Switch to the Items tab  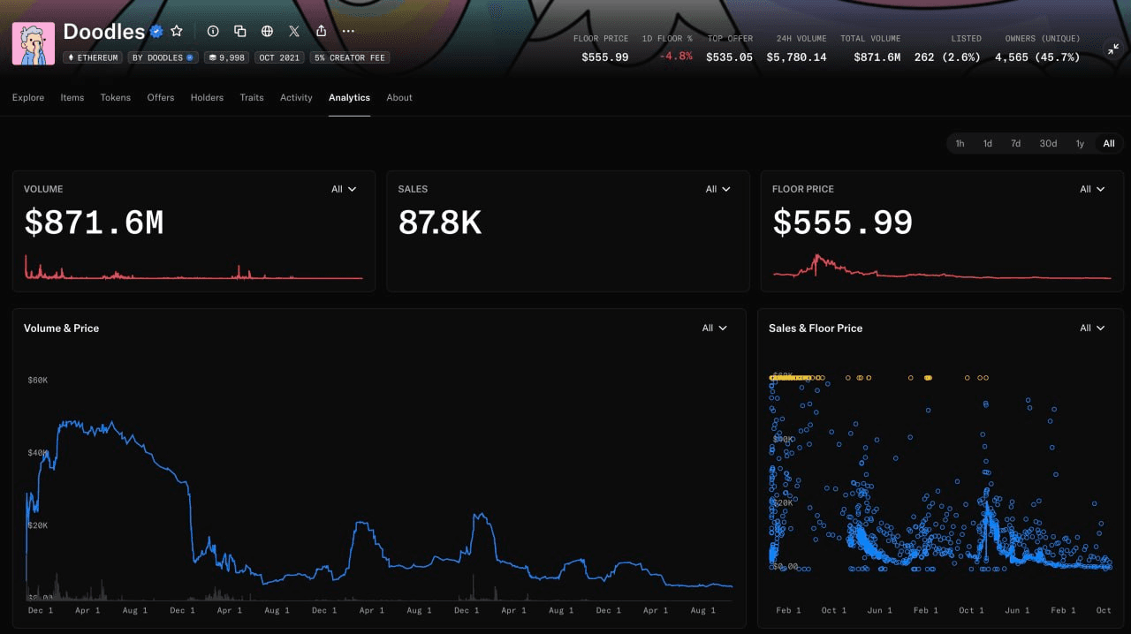click(72, 97)
